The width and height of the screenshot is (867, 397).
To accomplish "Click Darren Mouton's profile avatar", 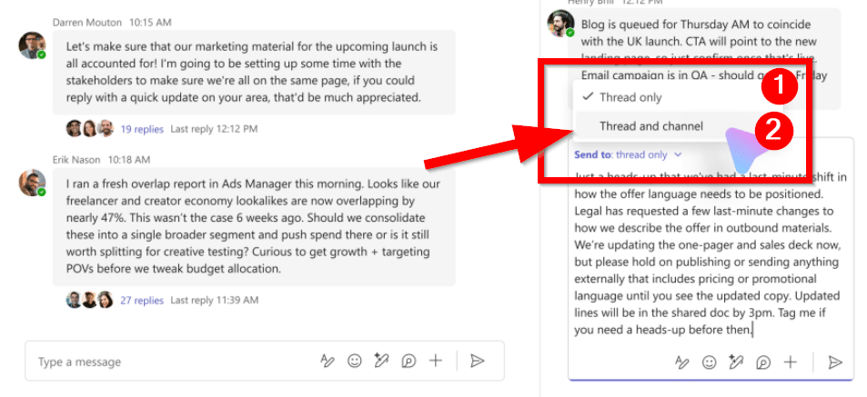I will click(x=32, y=45).
